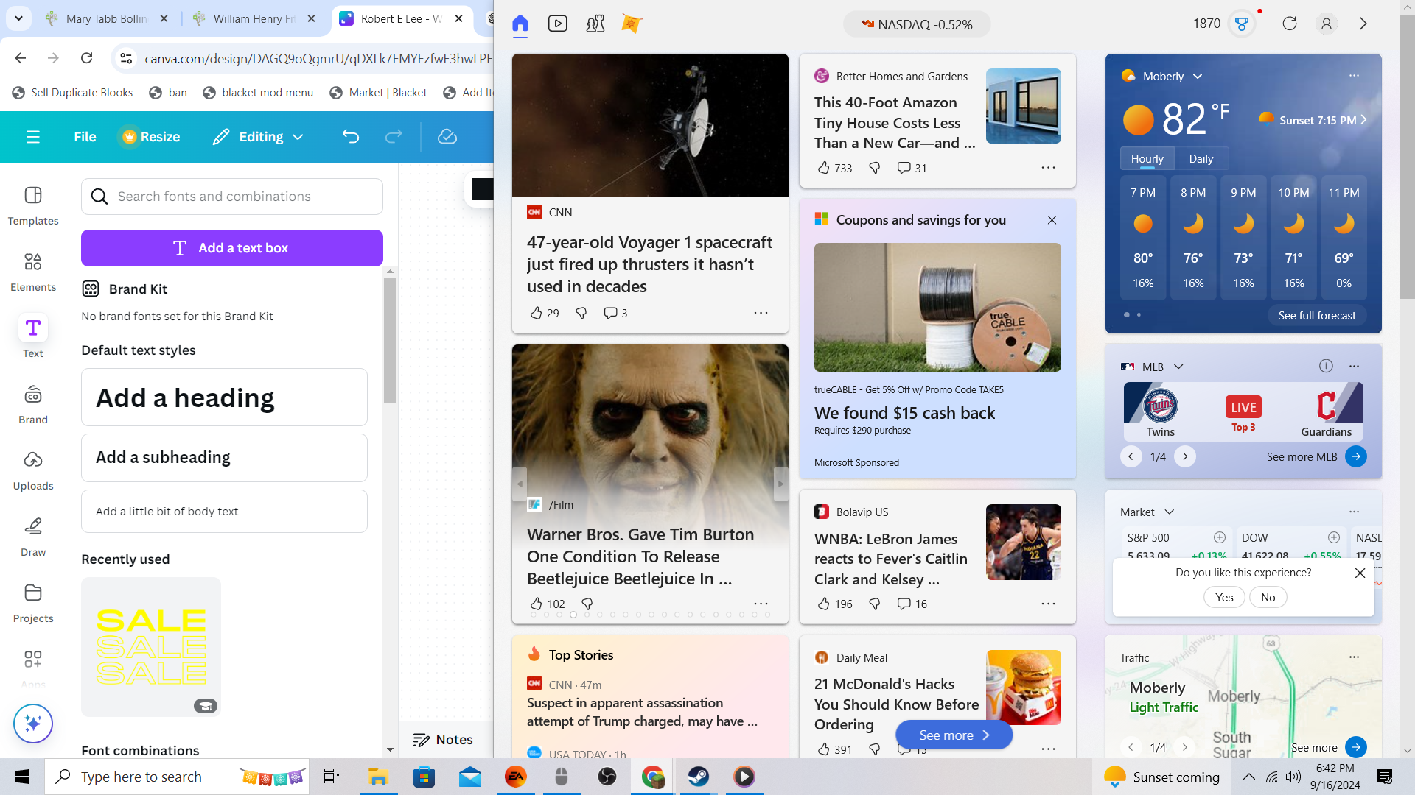Answer Yes to the experience prompt

[x=1224, y=597]
